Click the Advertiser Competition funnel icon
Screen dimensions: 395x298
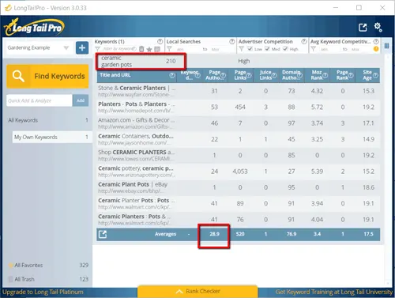point(241,49)
